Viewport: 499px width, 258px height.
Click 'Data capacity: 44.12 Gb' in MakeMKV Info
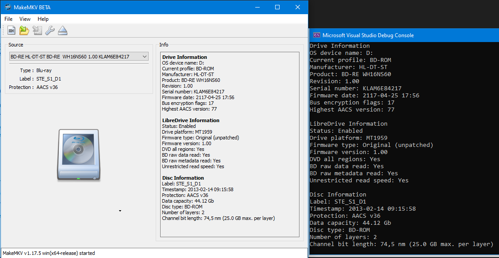(x=188, y=200)
